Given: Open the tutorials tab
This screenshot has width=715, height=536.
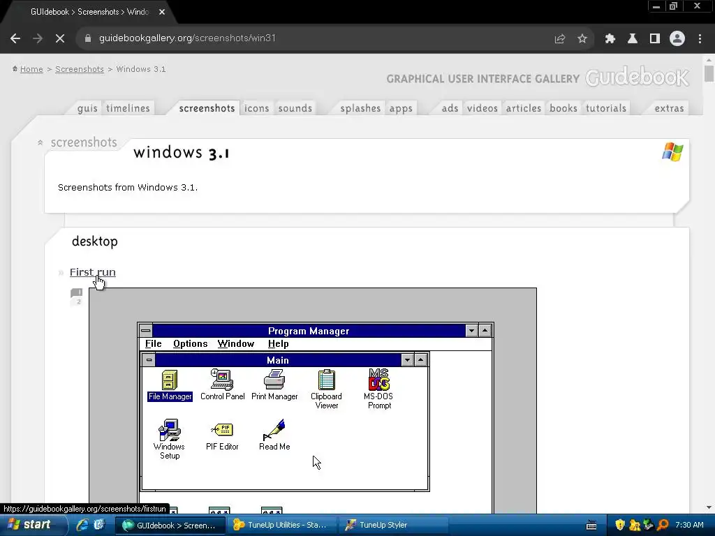Looking at the screenshot, I should pyautogui.click(x=606, y=108).
